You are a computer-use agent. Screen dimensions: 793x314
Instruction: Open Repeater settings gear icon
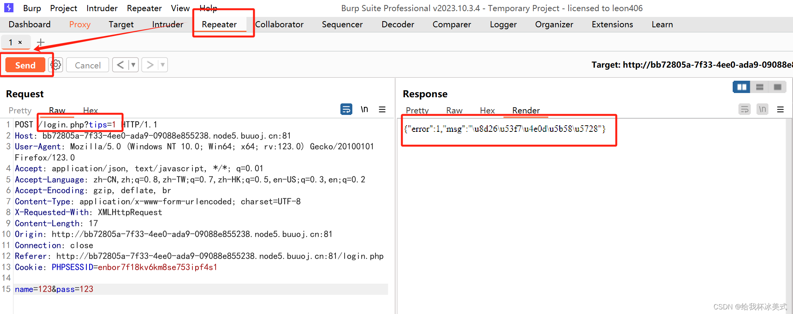[56, 65]
